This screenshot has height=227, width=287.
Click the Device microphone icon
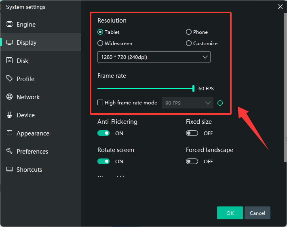[9, 115]
